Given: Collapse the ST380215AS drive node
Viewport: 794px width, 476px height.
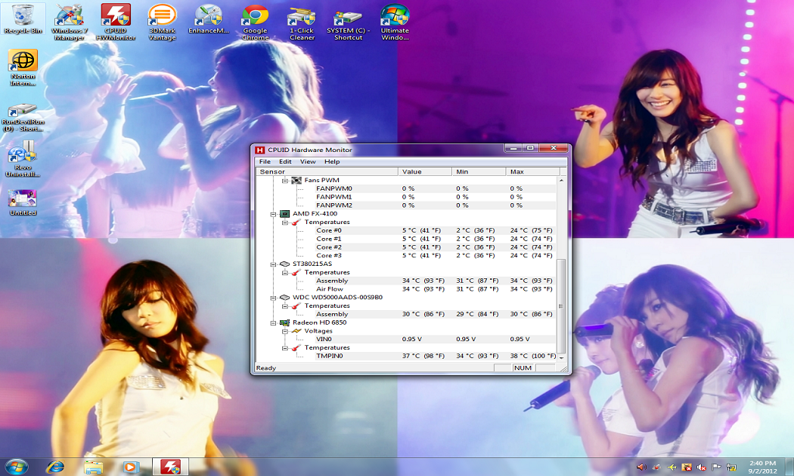Looking at the screenshot, I should click(273, 264).
